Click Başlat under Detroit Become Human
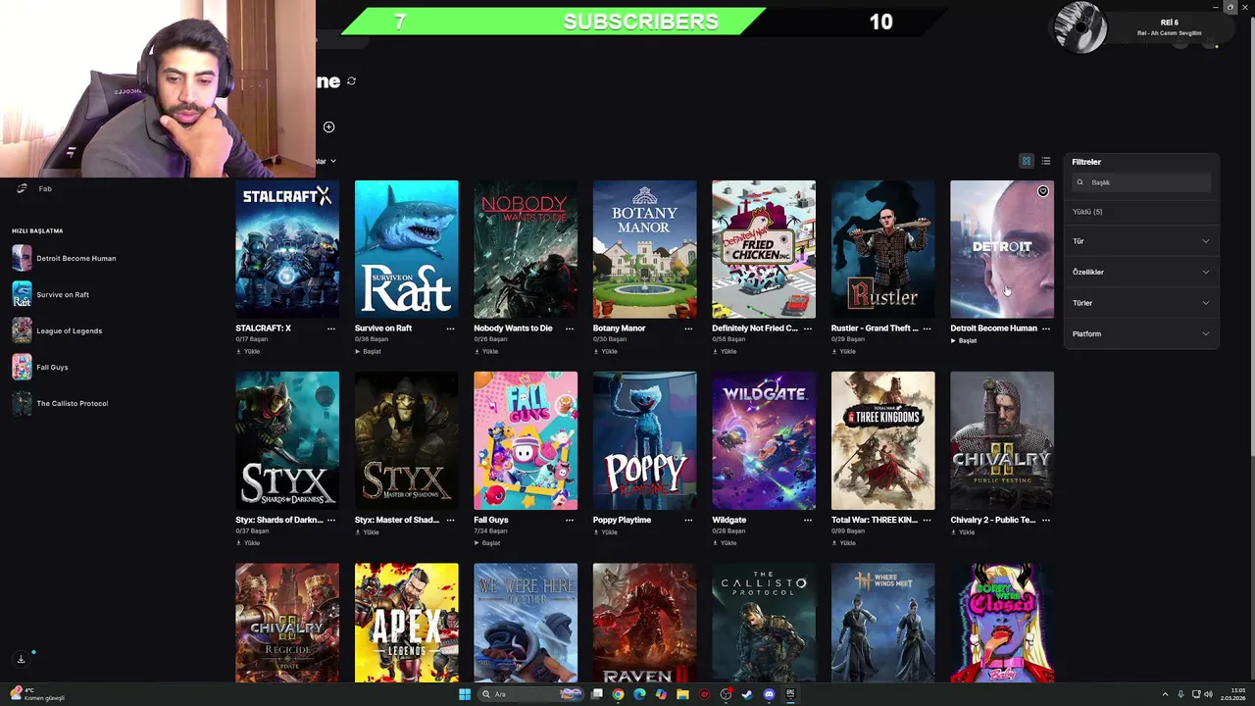The width and height of the screenshot is (1255, 706). click(x=964, y=340)
